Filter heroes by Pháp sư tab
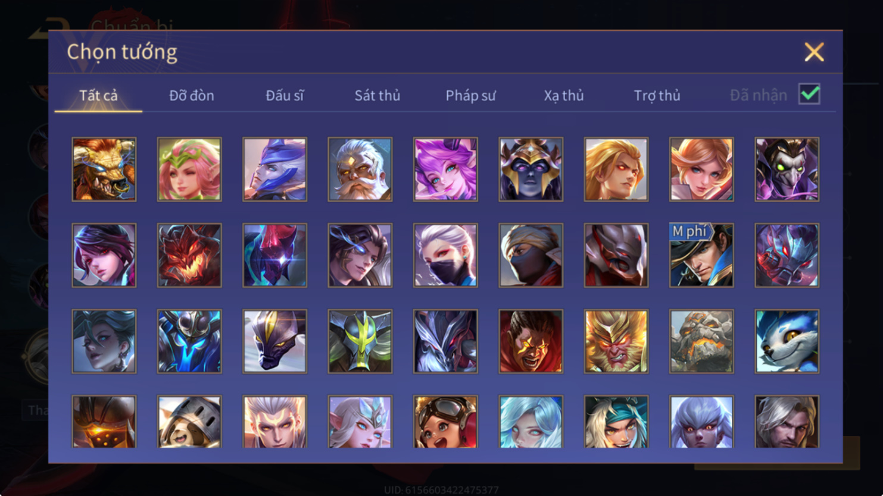This screenshot has width=883, height=496. (470, 95)
